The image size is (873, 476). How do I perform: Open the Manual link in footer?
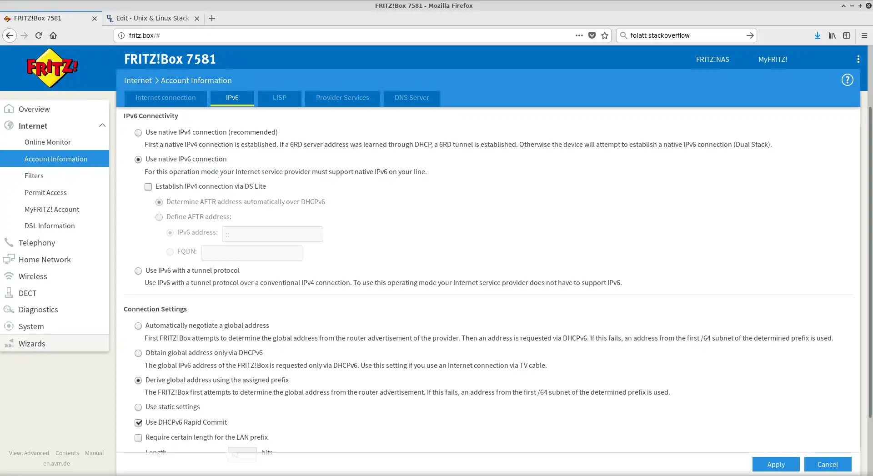(x=94, y=453)
